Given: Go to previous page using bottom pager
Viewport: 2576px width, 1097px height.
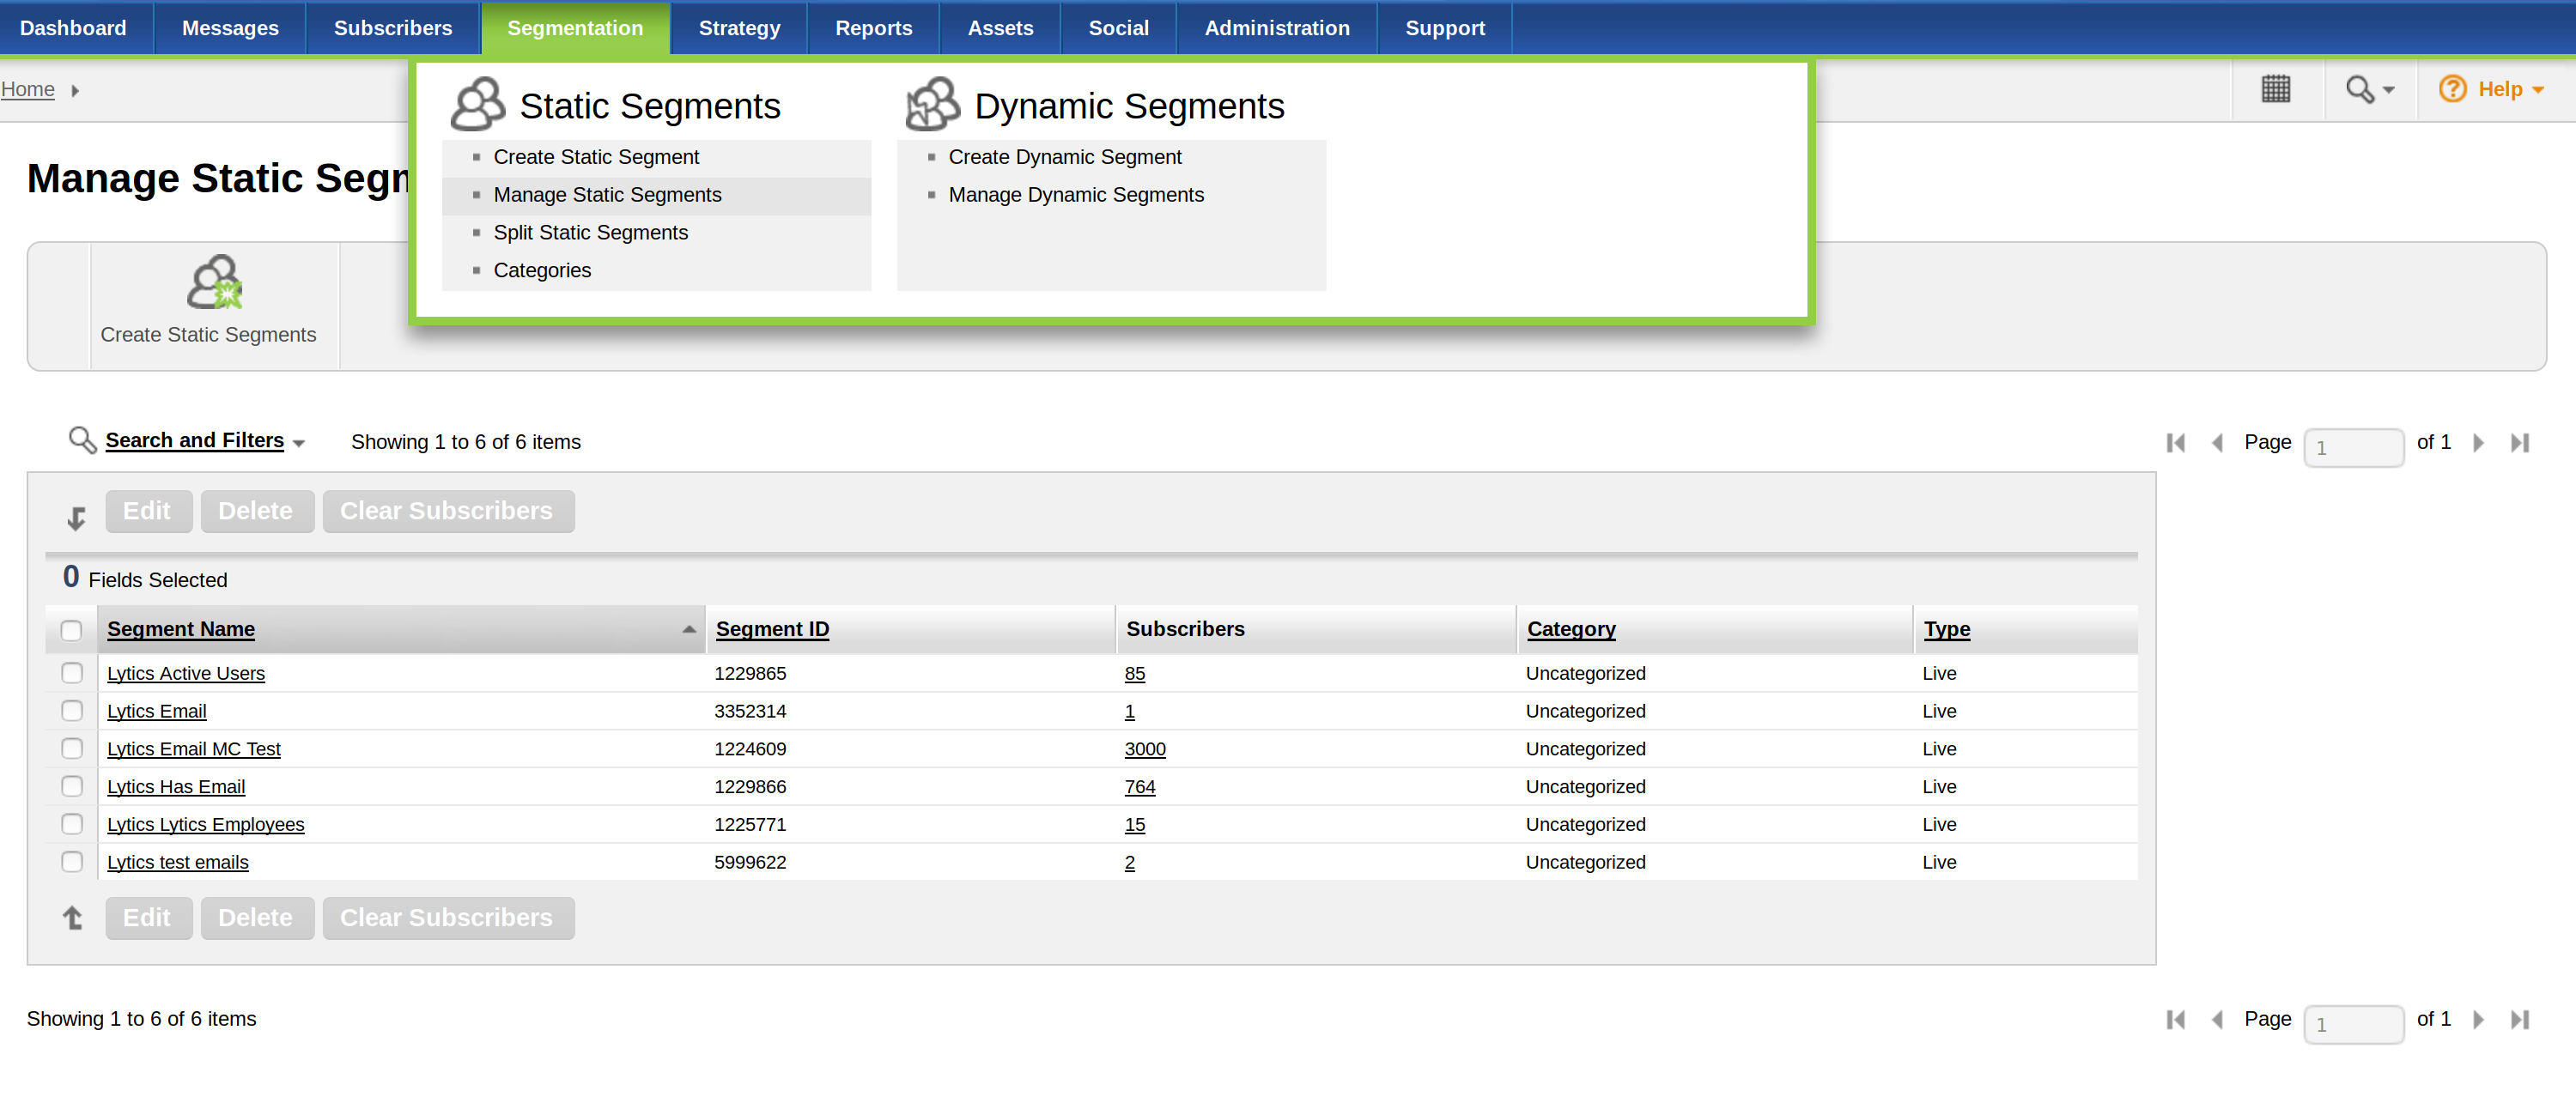Looking at the screenshot, I should coord(2217,1019).
